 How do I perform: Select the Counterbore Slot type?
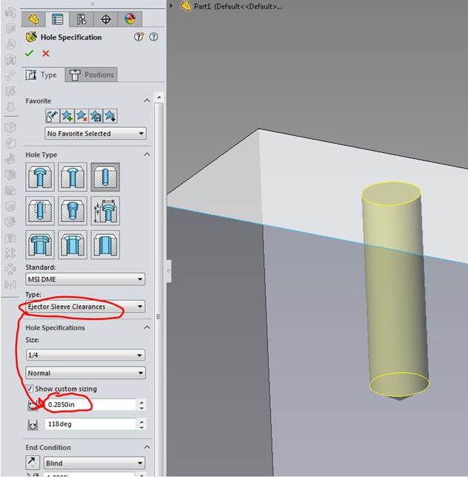(40, 245)
